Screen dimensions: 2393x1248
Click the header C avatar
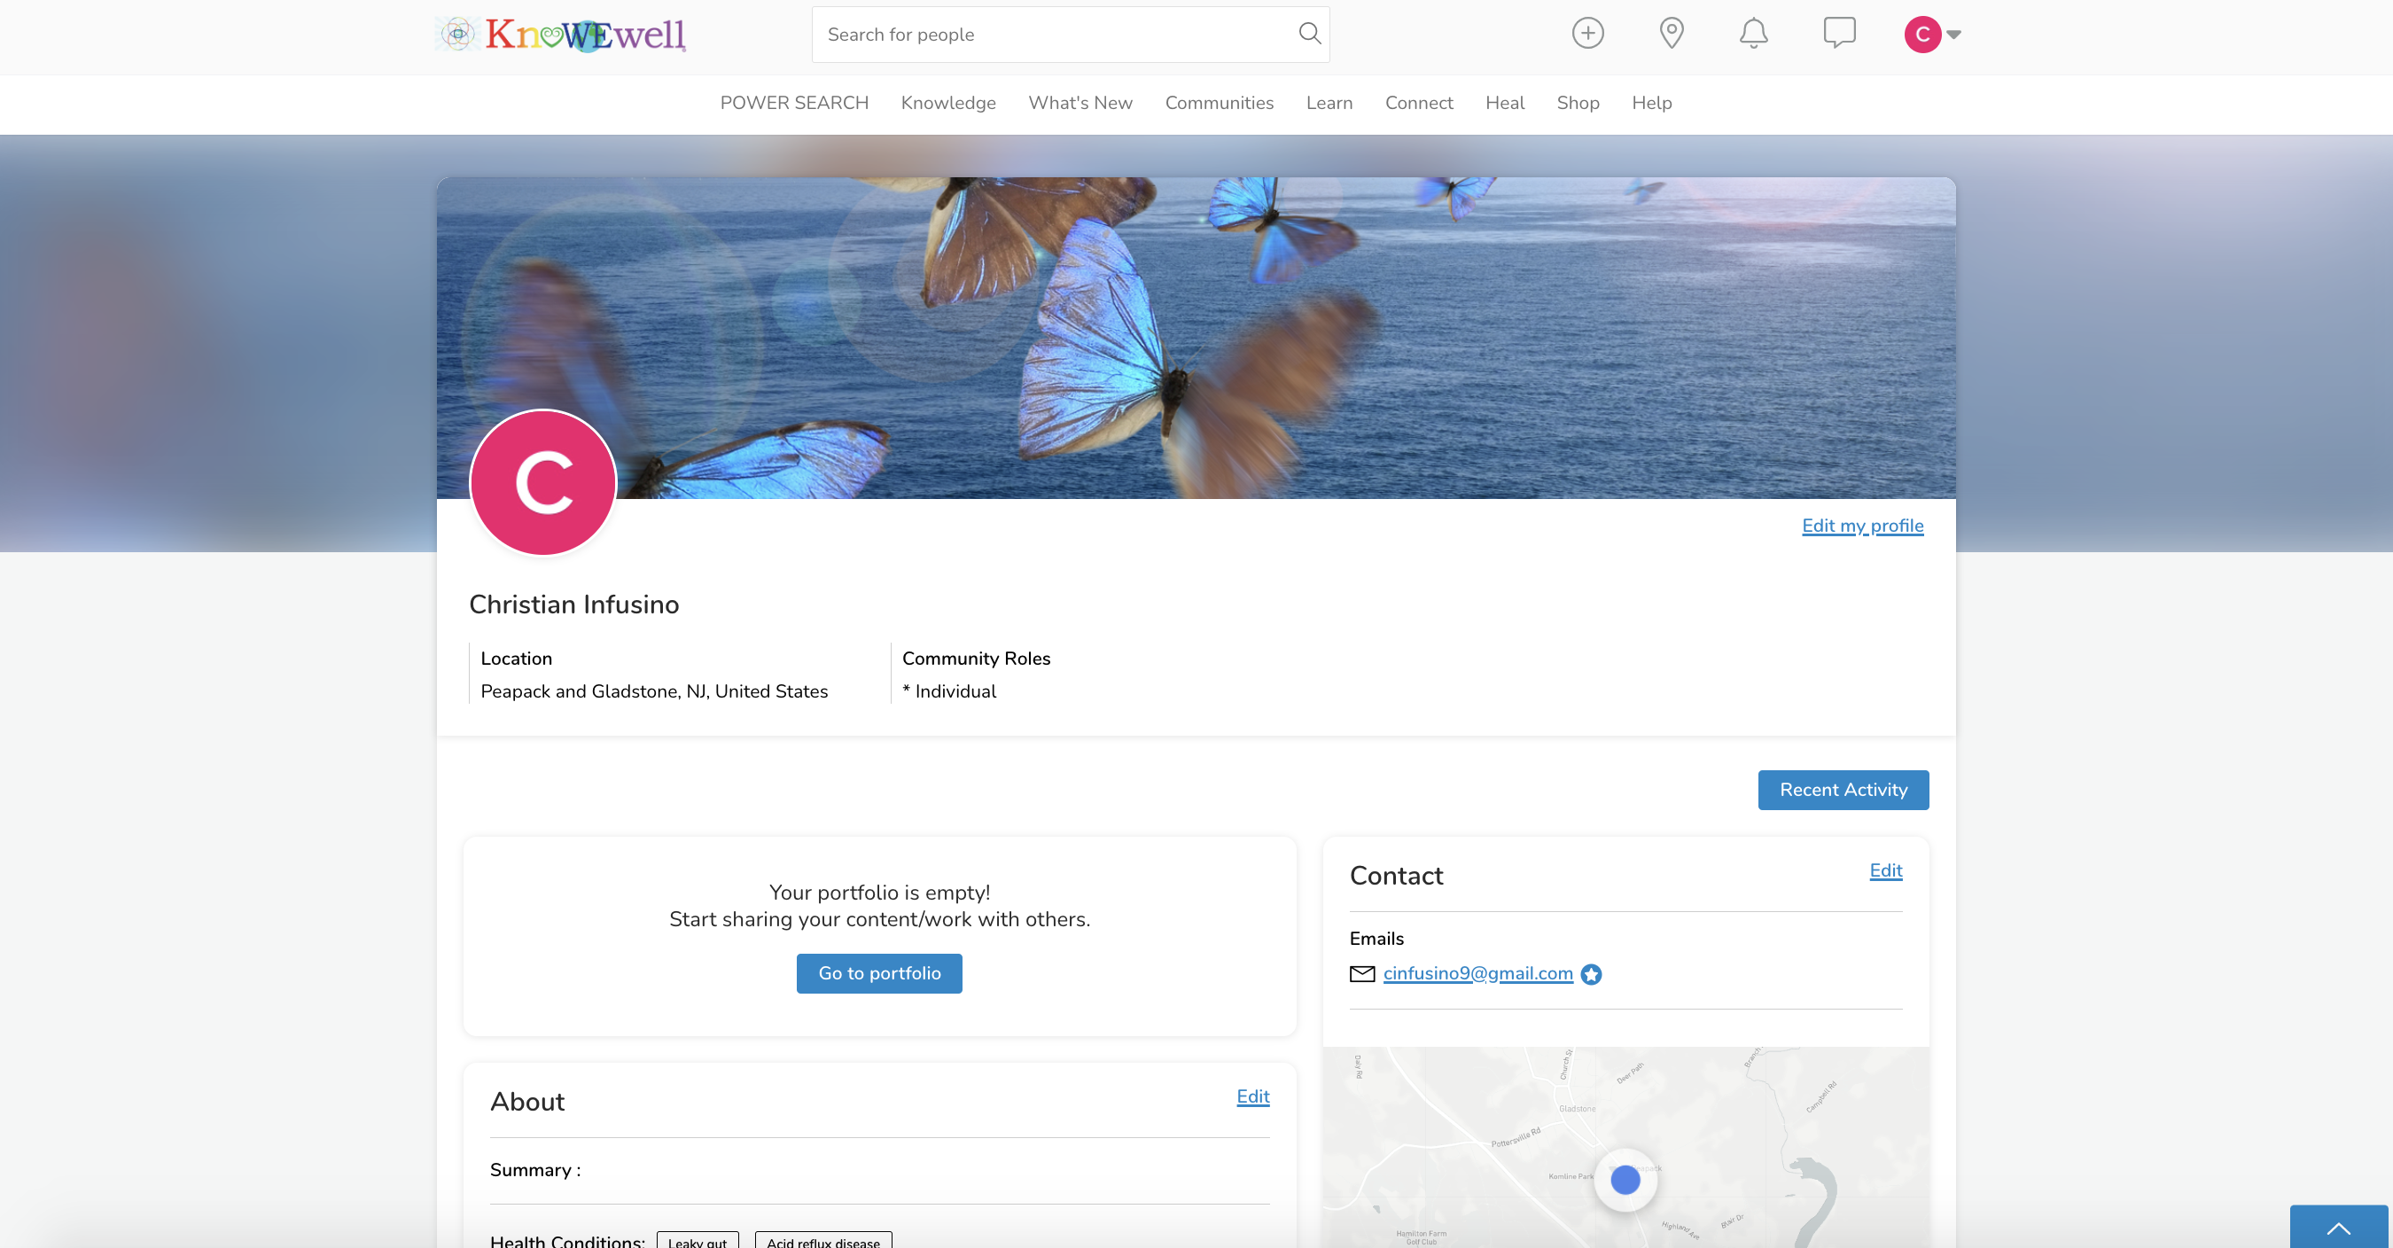[1922, 35]
